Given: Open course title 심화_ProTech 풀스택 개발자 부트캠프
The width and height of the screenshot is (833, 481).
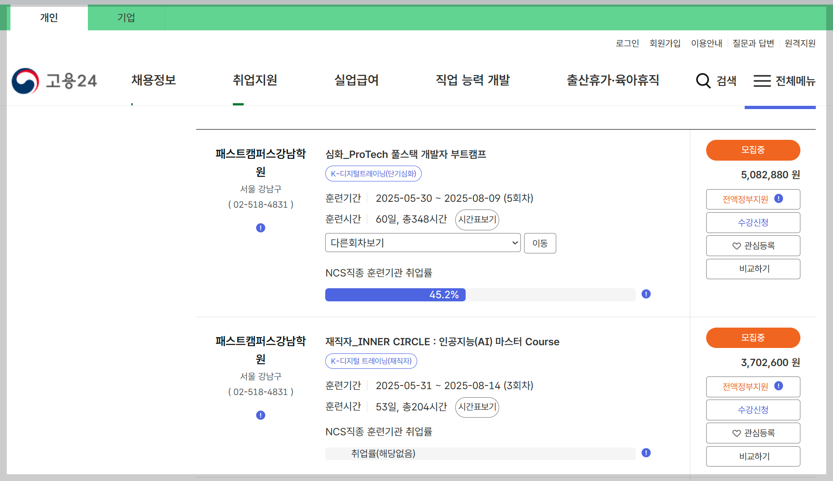Looking at the screenshot, I should [x=406, y=154].
